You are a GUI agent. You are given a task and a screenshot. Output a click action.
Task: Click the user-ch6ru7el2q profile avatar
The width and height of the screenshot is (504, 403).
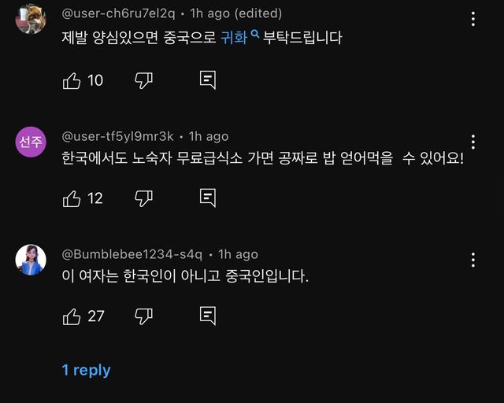click(x=31, y=19)
